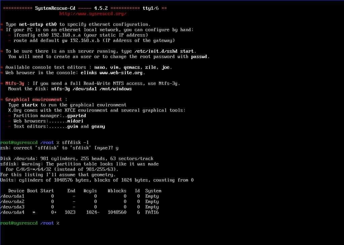
Task: Click the 'SystemRescue-Cd' title text
Action: 55,8
